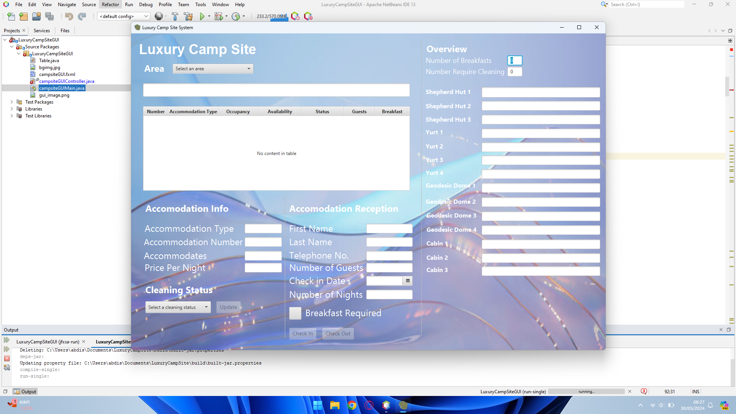Click the Update cleaning status button
This screenshot has width=736, height=414.
click(228, 307)
